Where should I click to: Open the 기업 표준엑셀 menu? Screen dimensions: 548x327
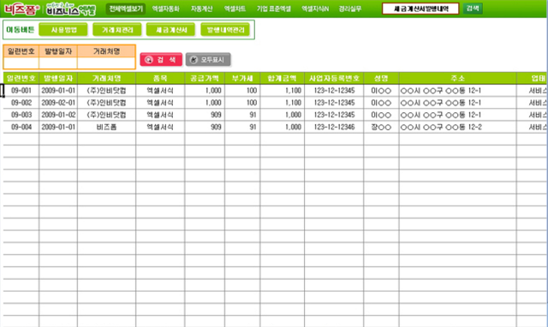pos(274,9)
